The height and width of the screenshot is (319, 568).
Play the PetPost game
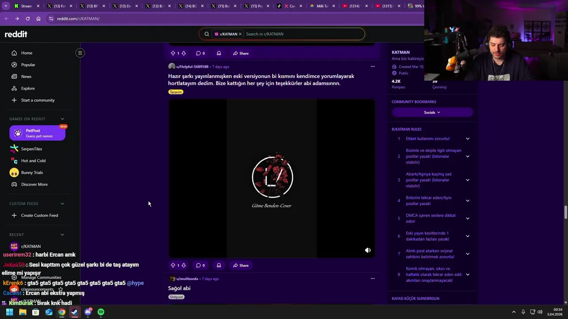pyautogui.click(x=37, y=133)
